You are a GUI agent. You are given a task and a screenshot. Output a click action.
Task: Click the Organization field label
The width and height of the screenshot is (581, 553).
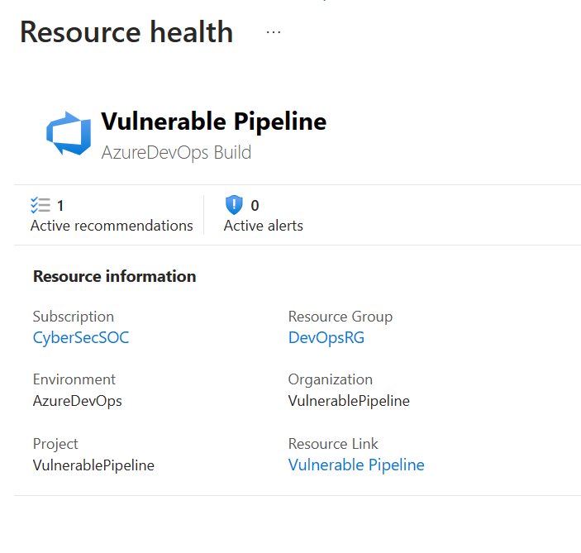coord(330,380)
